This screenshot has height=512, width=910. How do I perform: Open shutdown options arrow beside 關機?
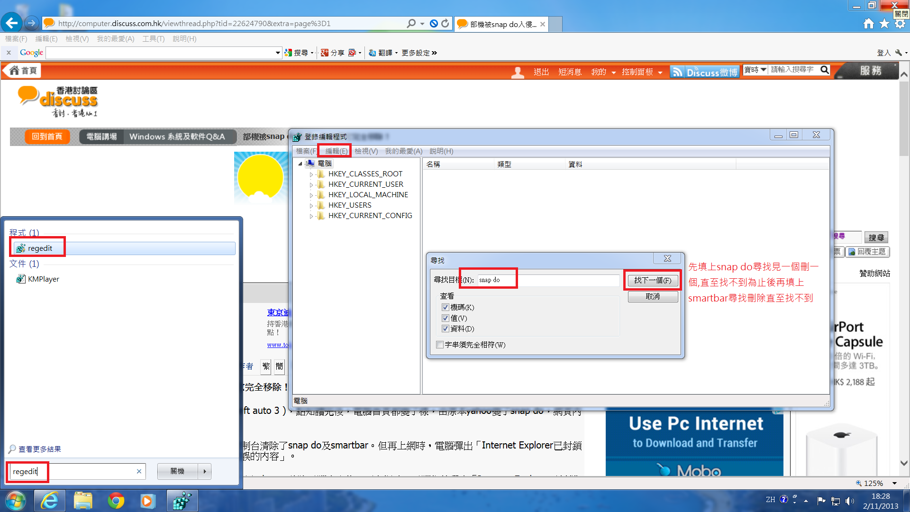(205, 471)
